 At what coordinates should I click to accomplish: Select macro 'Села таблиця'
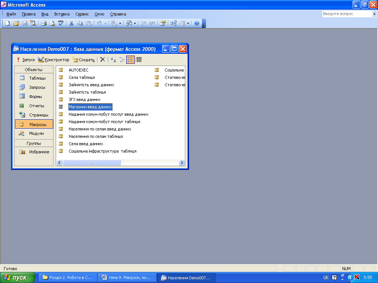pyautogui.click(x=82, y=77)
